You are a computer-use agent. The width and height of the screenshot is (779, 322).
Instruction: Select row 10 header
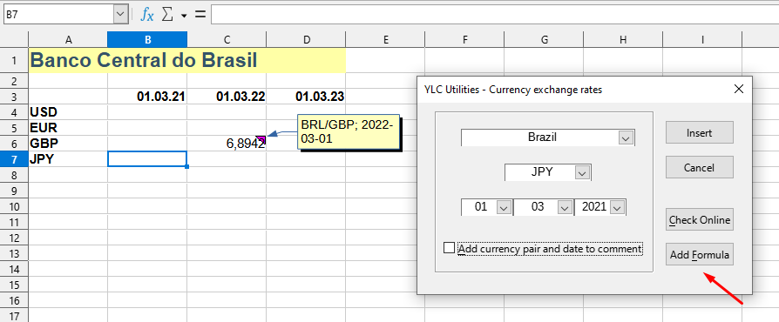pyautogui.click(x=14, y=206)
